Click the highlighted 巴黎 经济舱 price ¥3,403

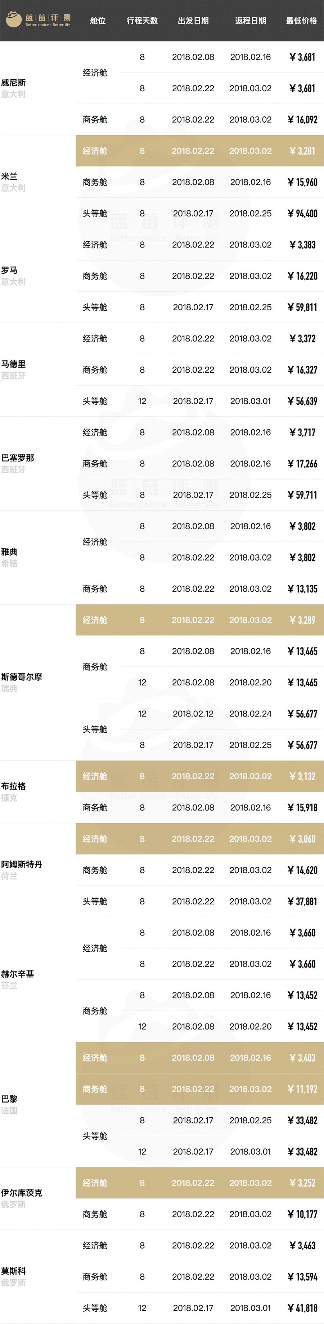[x=302, y=1058]
